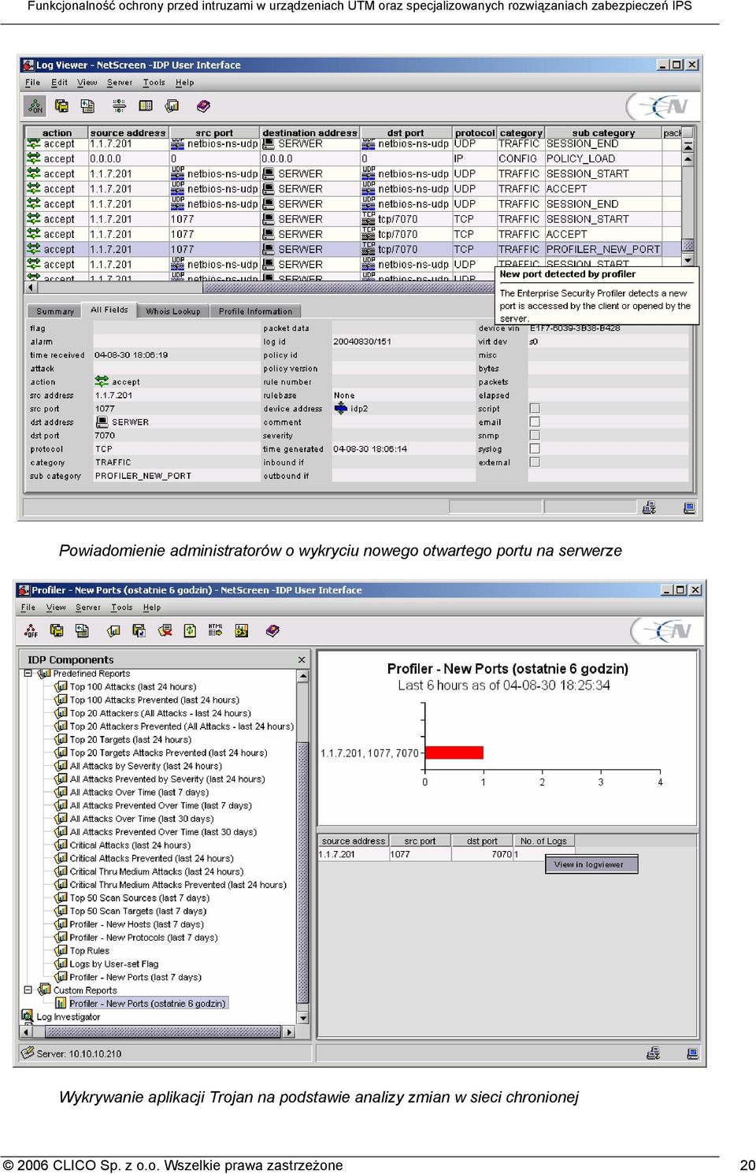
Task: Open the help book icon in Log Viewer toolbar
Action: point(203,106)
